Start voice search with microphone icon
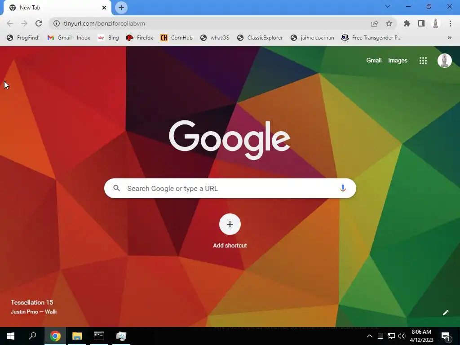Image resolution: width=460 pixels, height=345 pixels. click(343, 188)
